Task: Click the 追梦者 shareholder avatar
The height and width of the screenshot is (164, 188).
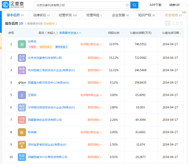Action: click(x=22, y=145)
